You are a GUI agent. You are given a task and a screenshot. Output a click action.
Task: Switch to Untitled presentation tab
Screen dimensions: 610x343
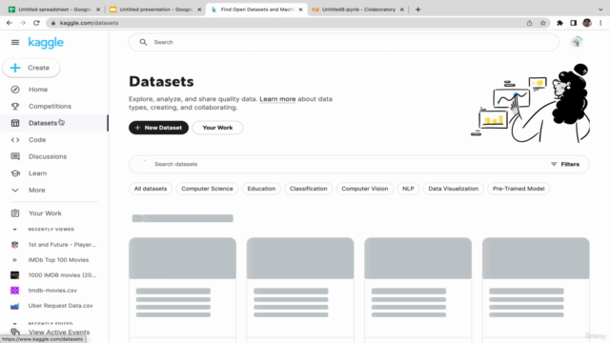tap(155, 10)
